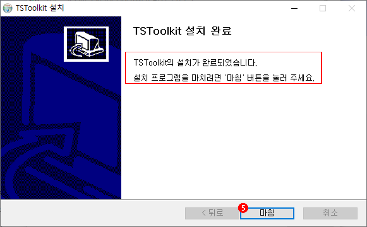Select the line 'TSToolkit의 설치가 완료되었습니다.'
Viewport: 367px width, 227px height.
click(x=195, y=63)
